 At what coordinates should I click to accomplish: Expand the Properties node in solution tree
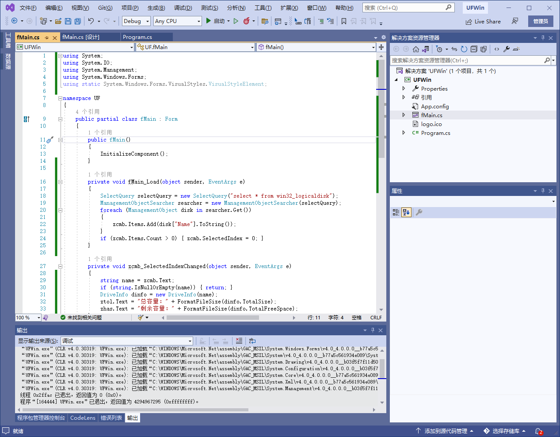click(x=404, y=88)
